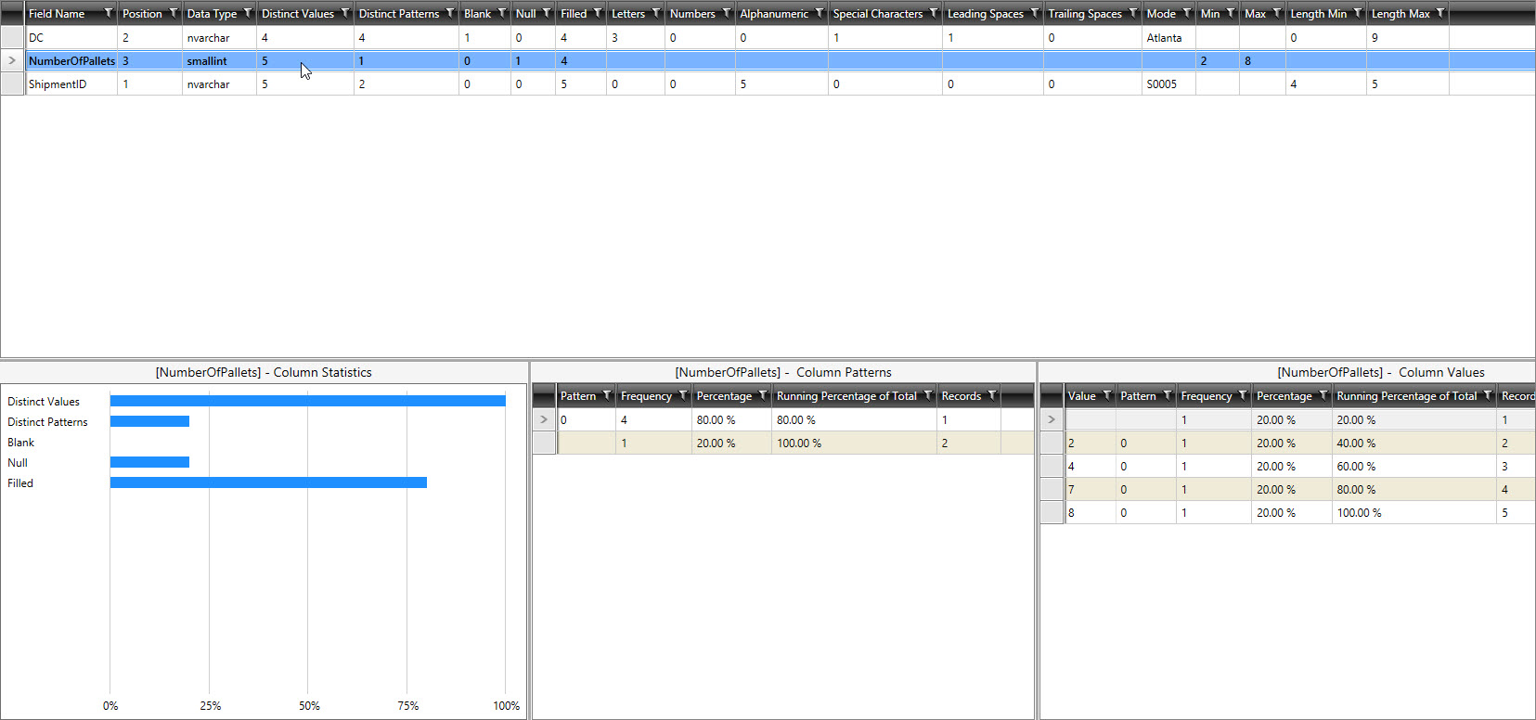Viewport: 1536px width, 720px height.
Task: Sort by Data Type column header
Action: point(212,14)
